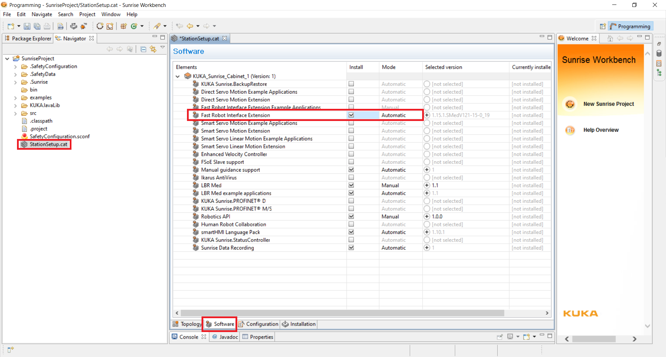666x357 pixels.
Task: Click the yellow Back navigation arrow
Action: tap(190, 26)
